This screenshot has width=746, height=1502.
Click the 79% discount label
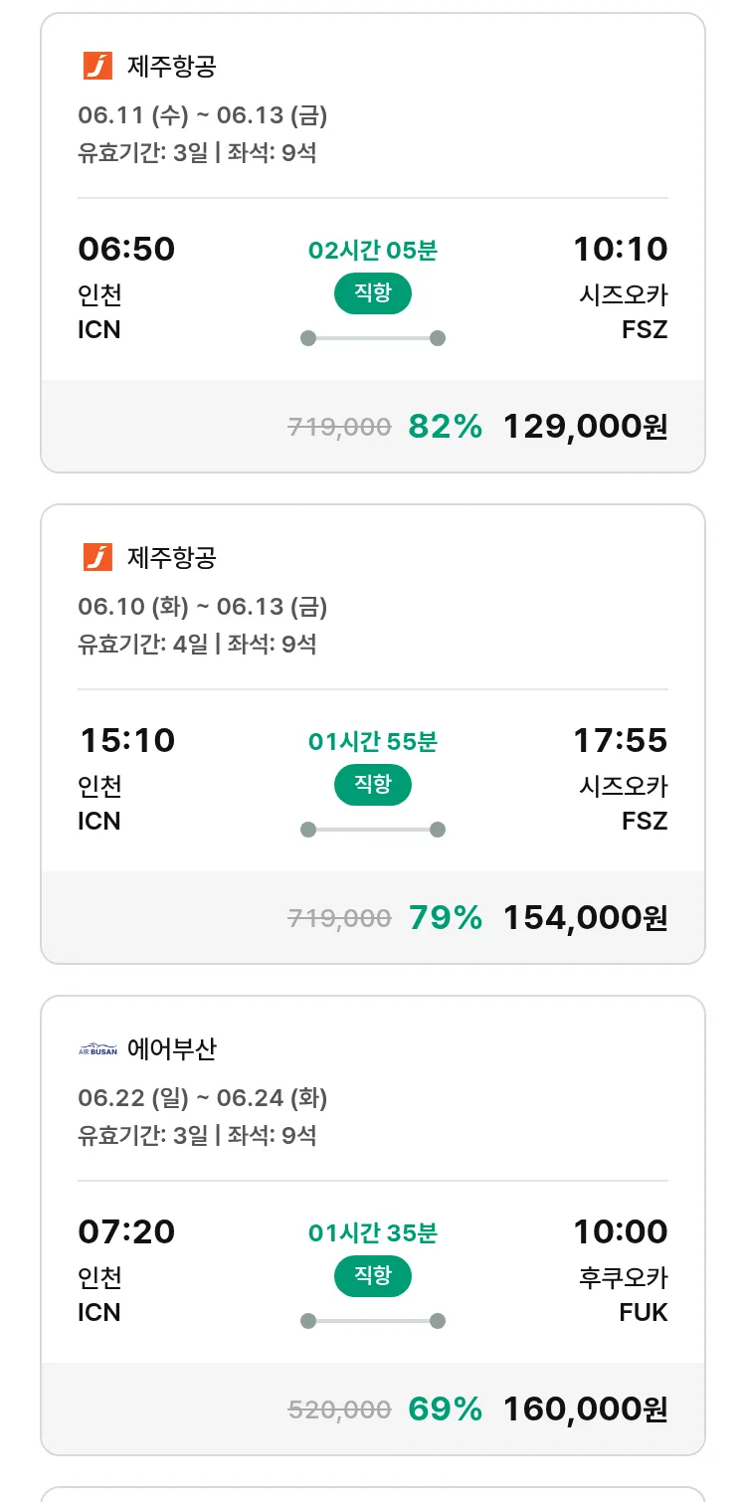445,918
